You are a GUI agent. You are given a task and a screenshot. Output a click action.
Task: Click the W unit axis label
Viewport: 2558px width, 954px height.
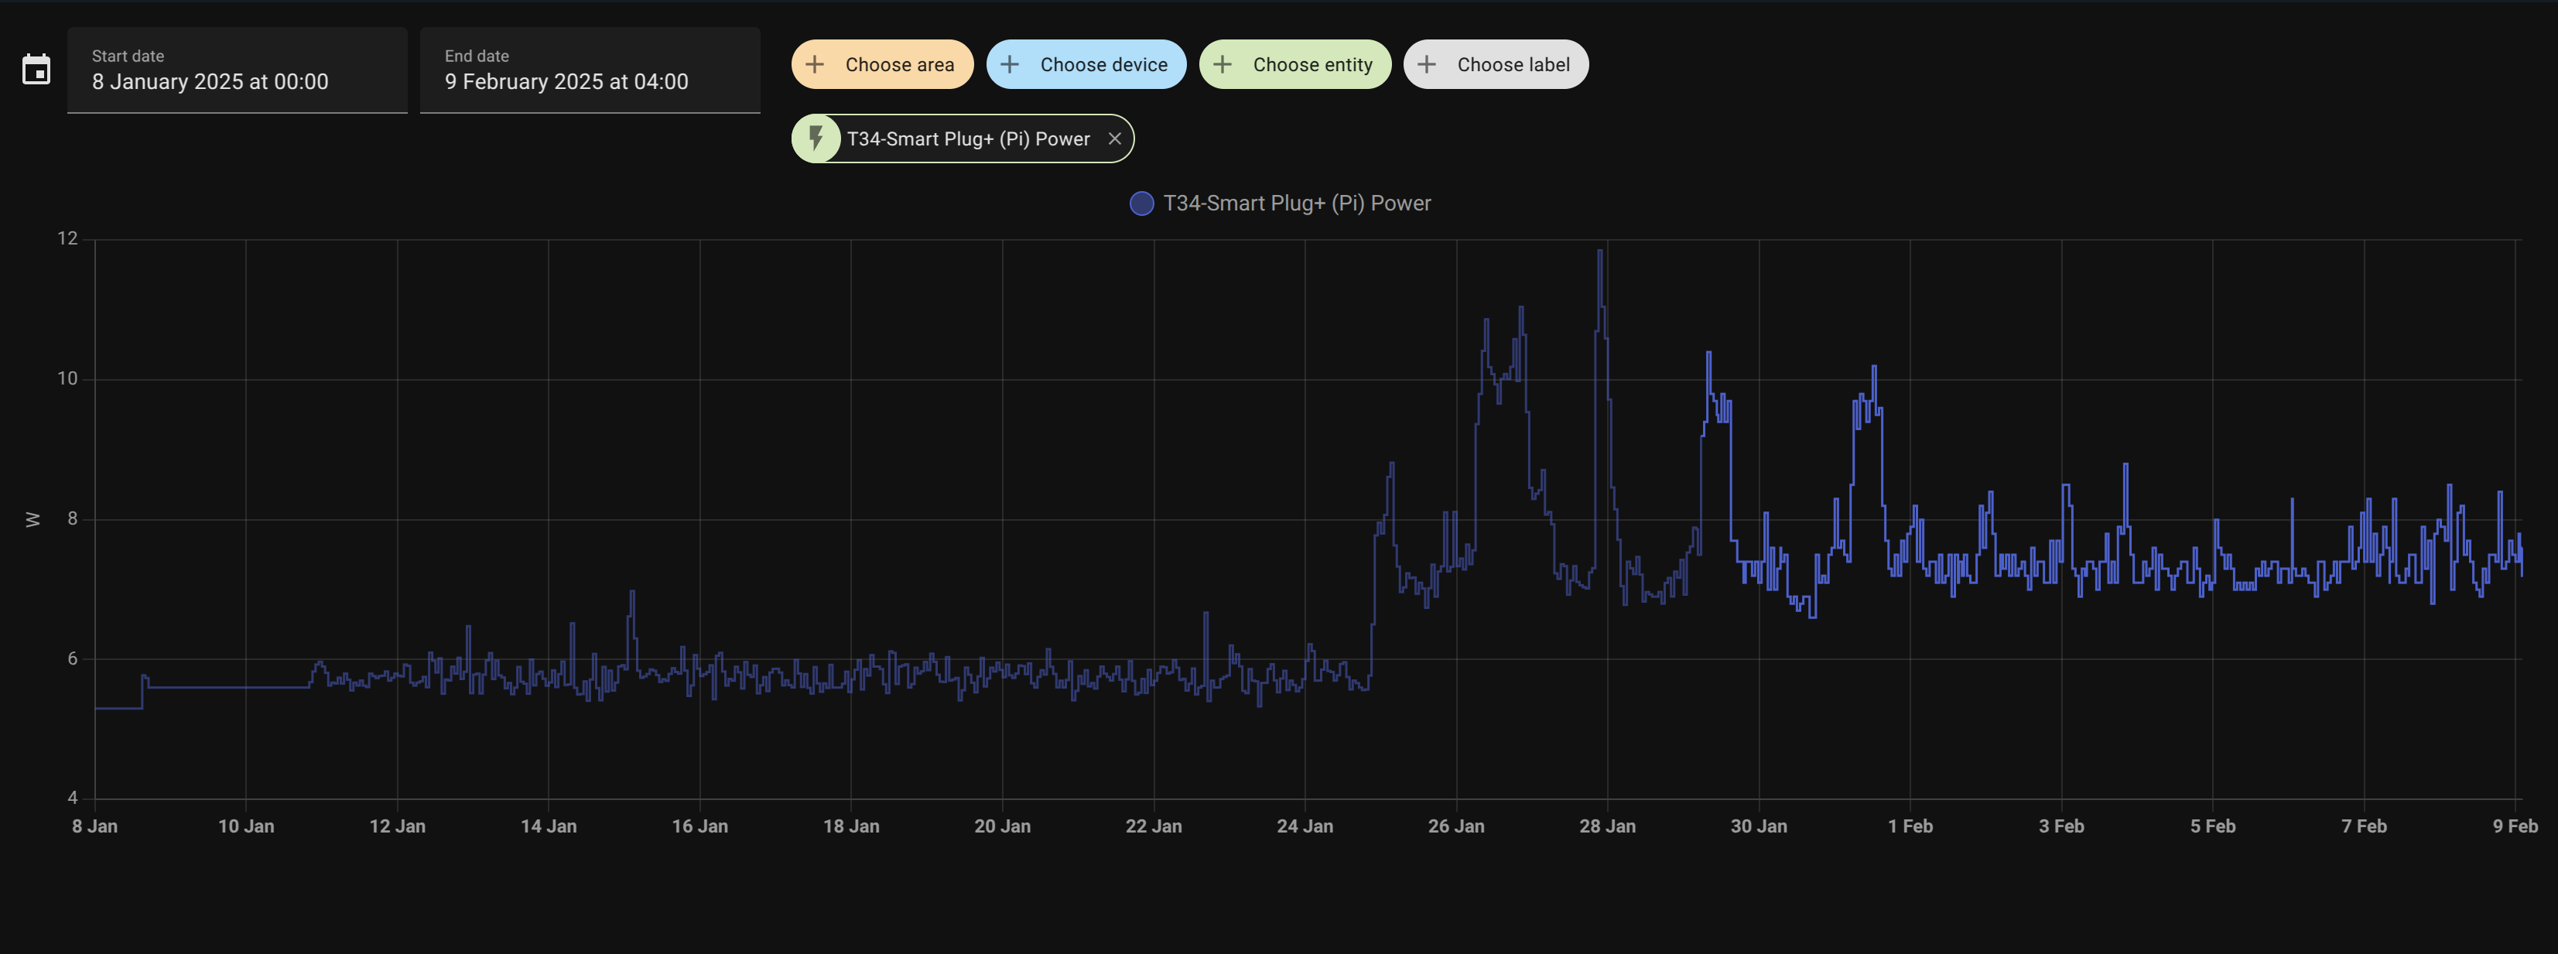coord(32,519)
